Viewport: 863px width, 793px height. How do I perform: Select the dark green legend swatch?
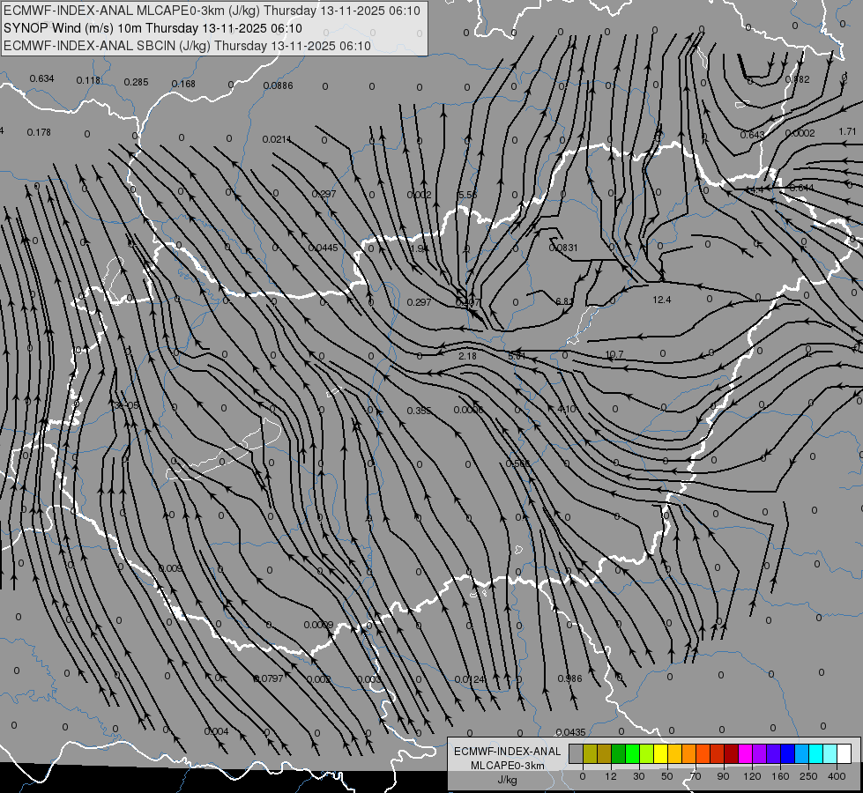618,753
